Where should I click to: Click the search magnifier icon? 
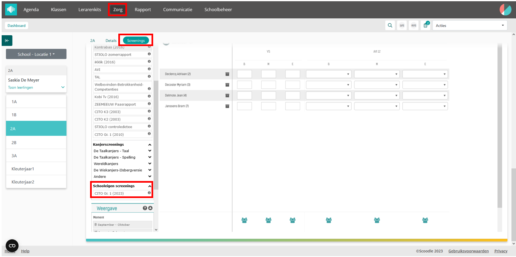[390, 25]
